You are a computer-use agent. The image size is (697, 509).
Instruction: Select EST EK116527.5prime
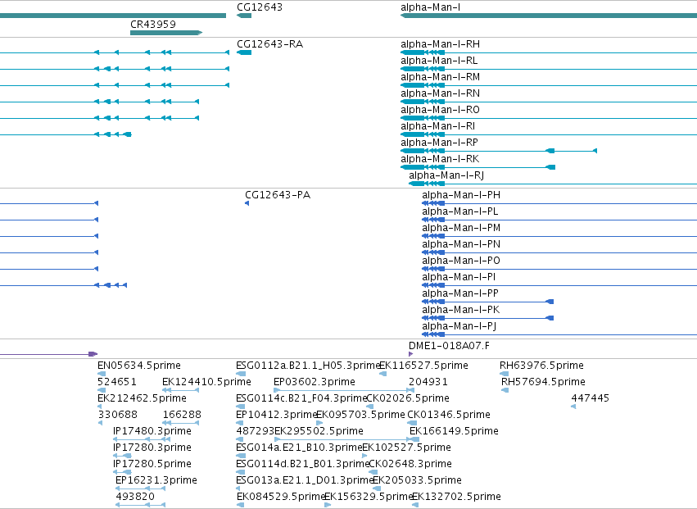(x=423, y=366)
